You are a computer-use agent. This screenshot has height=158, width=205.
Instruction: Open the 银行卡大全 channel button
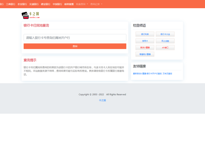pyautogui.click(x=165, y=34)
